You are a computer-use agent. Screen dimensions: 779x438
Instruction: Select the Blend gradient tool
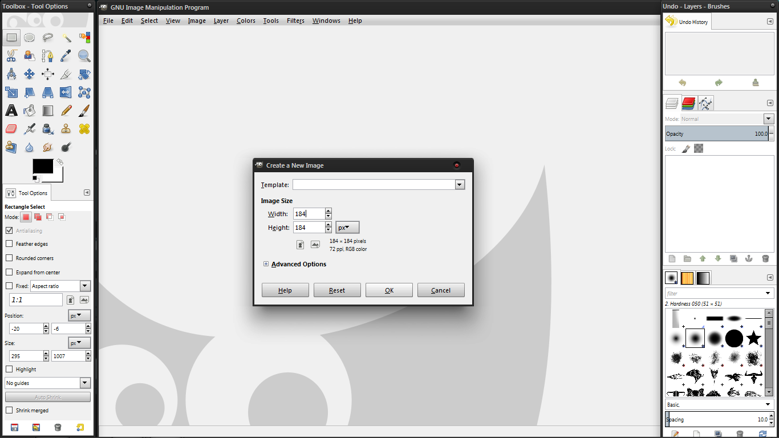[x=48, y=111]
